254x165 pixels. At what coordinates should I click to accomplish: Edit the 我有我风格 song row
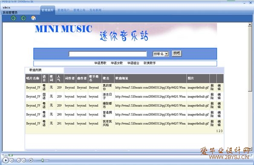[x=219, y=123]
